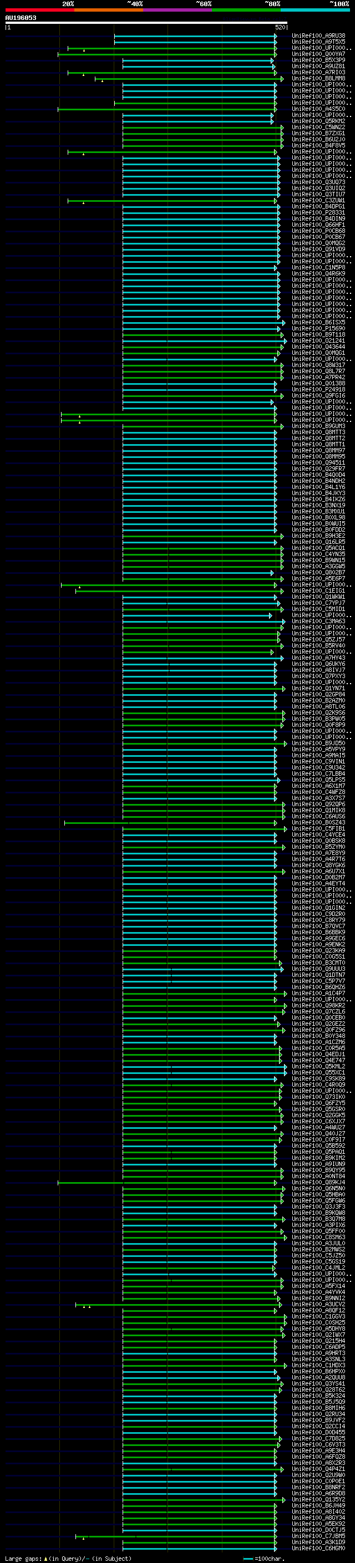
Task: Click the cyan ~100% identity legend segment
Action: click(x=315, y=10)
